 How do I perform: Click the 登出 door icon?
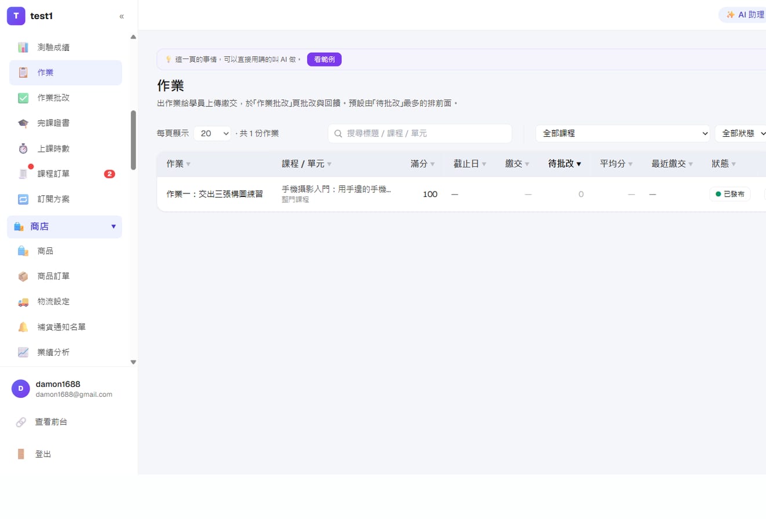coord(21,454)
